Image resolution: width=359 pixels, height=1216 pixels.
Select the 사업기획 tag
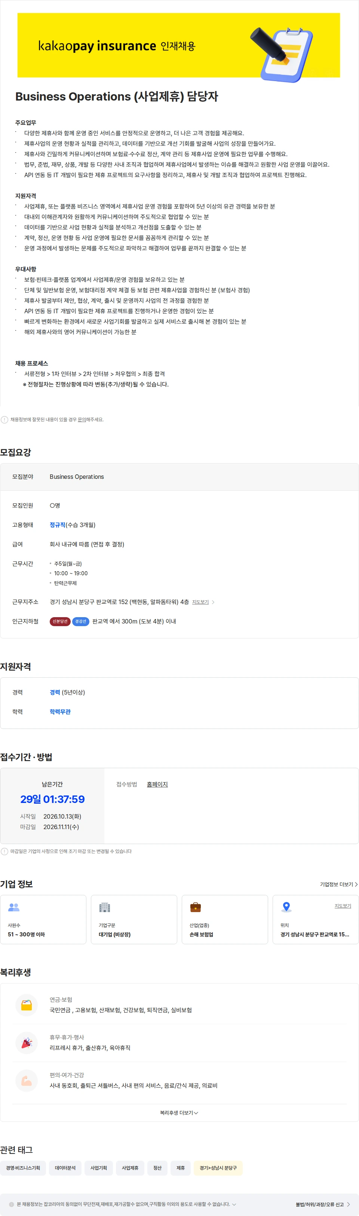coord(99,1168)
